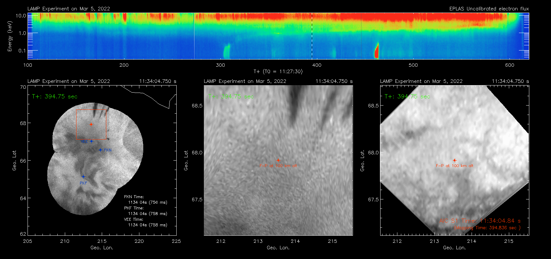Click the thin vertical line near T+ 445 in spectrogram

tap(361, 36)
